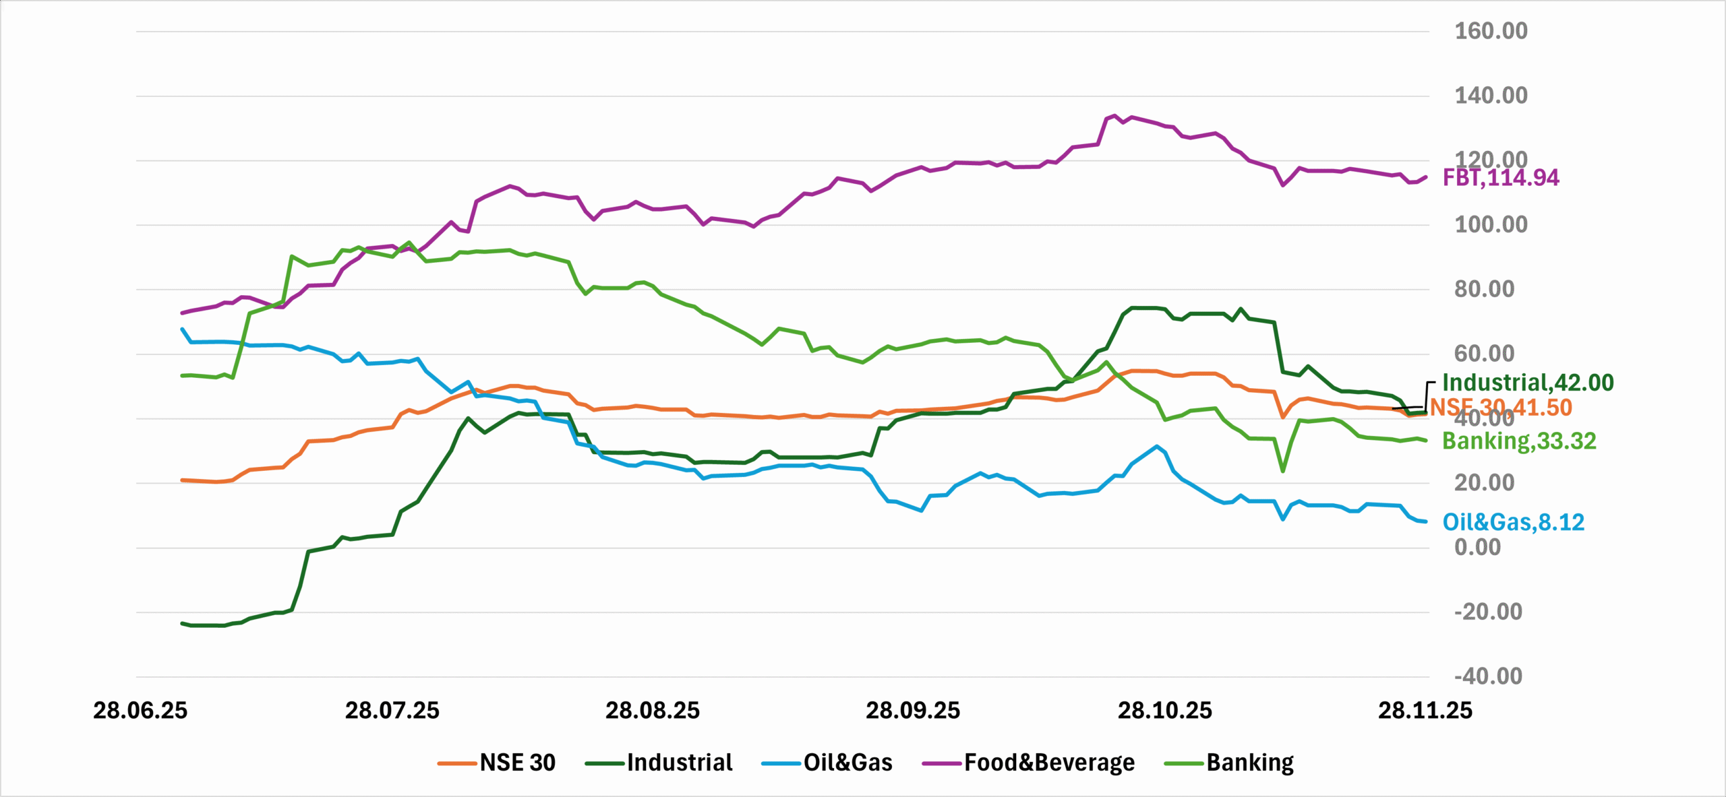
Task: Click the 28.09.25 date axis label
Action: click(x=912, y=711)
